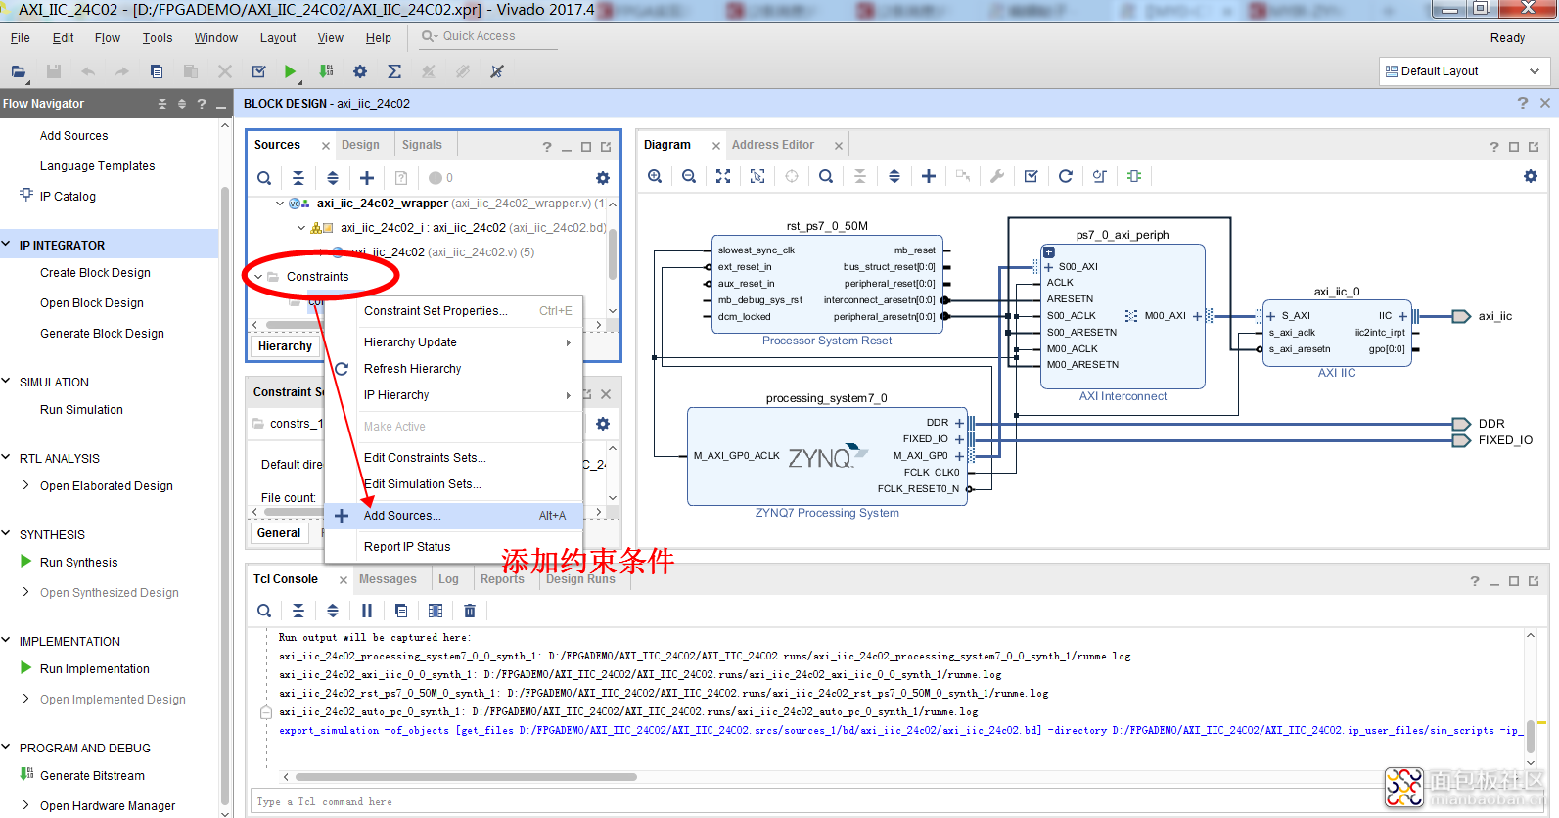1559x818 pixels.
Task: Open the Tools menu
Action: tap(158, 38)
